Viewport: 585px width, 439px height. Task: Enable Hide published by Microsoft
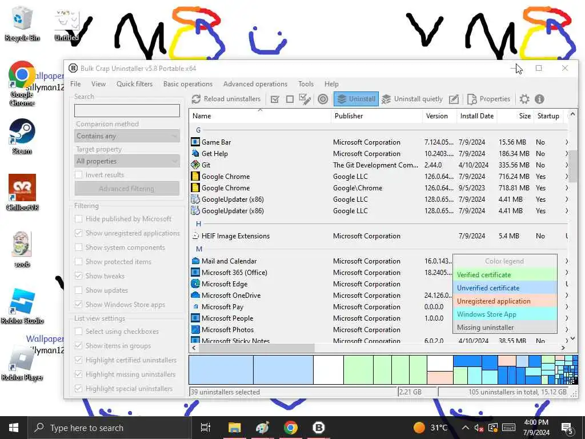coord(79,219)
